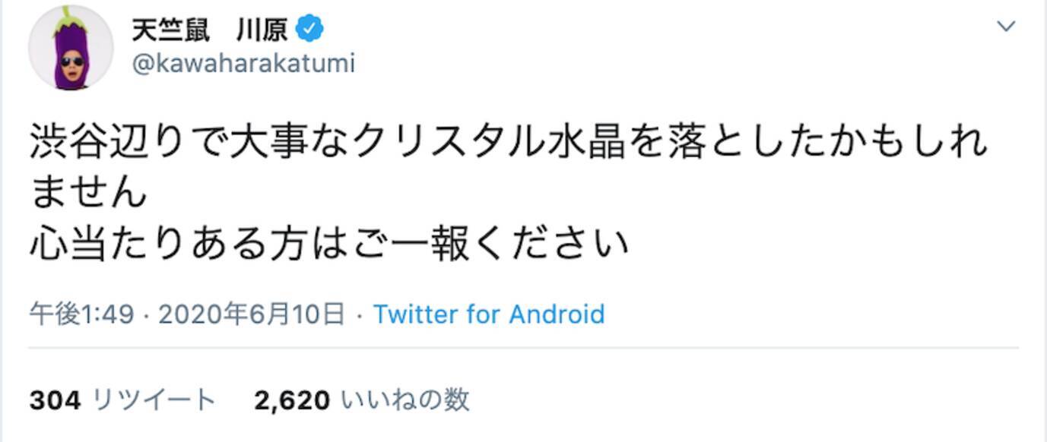Click the date 2020年6月10日
Image resolution: width=1047 pixels, height=442 pixels.
[251, 314]
